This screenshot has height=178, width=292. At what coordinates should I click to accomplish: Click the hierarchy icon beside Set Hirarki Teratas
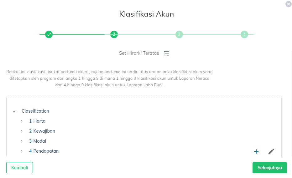tap(166, 53)
